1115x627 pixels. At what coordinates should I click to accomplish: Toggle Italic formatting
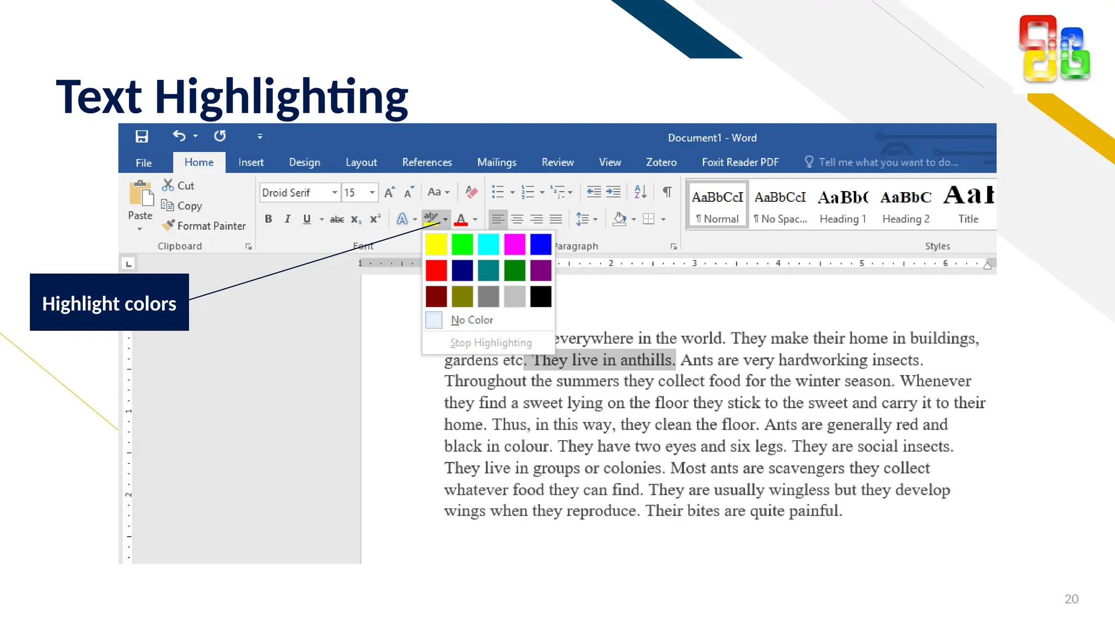pos(287,219)
